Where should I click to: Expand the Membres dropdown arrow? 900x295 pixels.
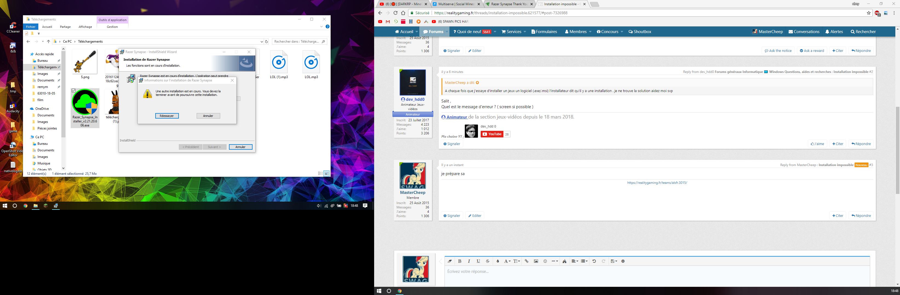[x=590, y=32]
